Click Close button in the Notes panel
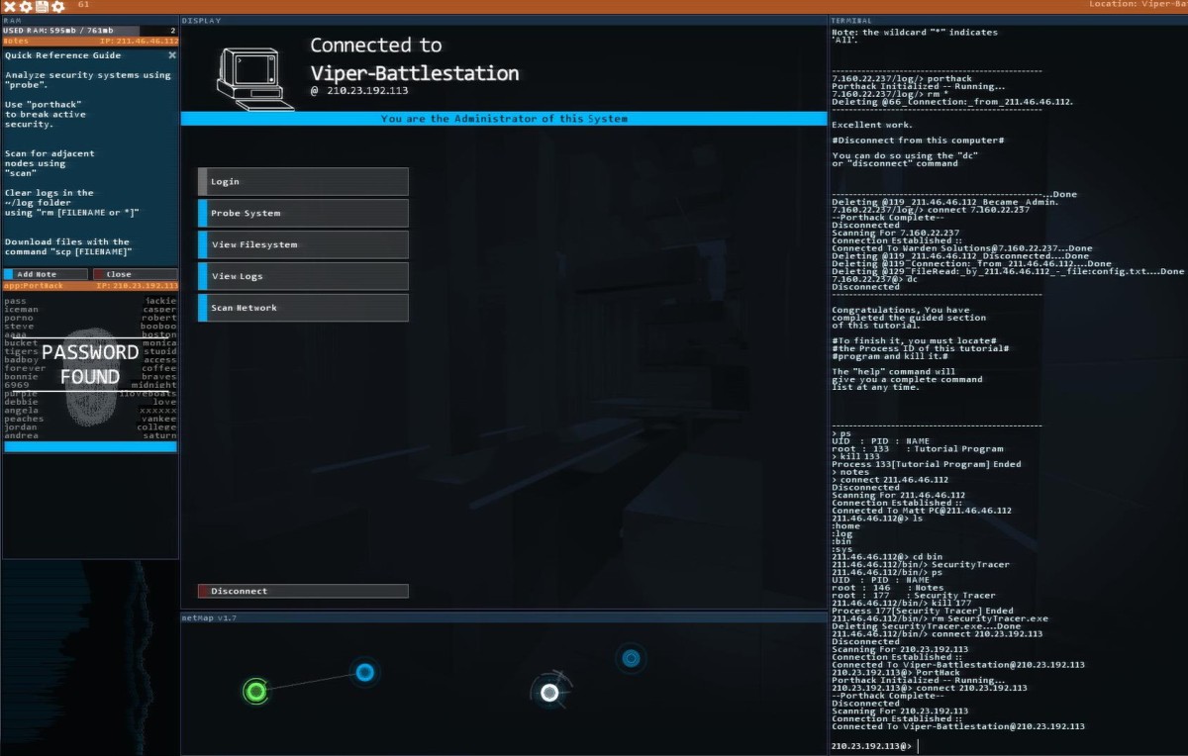This screenshot has height=756, width=1188. pos(135,274)
